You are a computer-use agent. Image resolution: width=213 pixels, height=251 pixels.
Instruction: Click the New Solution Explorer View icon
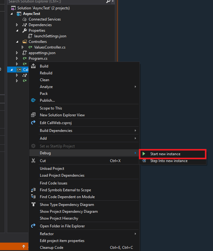point(33,115)
